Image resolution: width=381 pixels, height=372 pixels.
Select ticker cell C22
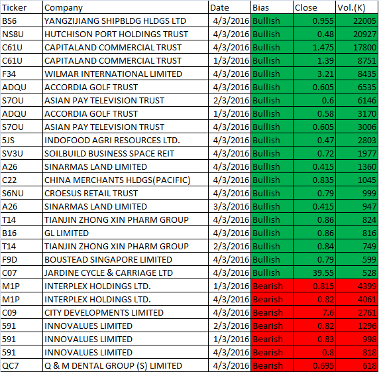[x=21, y=180]
